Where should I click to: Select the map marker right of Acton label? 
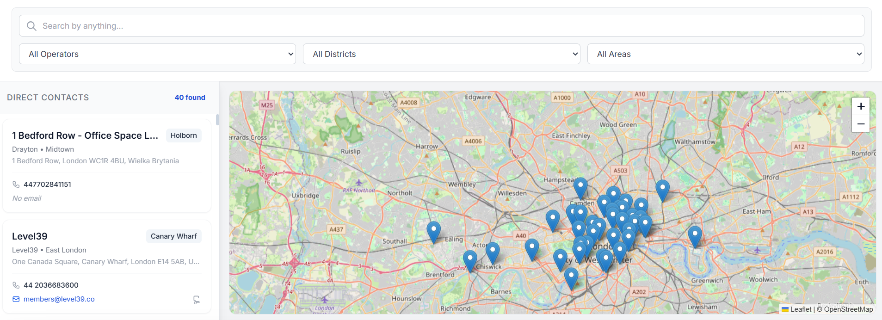[x=493, y=253]
